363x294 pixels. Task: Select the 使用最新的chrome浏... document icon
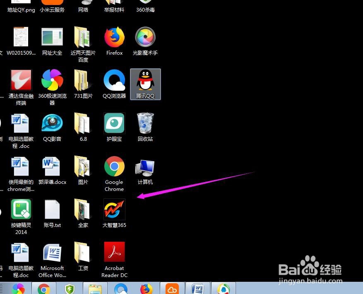pyautogui.click(x=21, y=174)
